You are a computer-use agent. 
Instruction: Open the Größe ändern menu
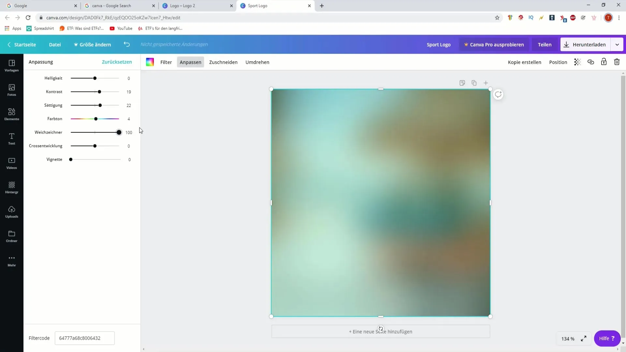(x=92, y=45)
